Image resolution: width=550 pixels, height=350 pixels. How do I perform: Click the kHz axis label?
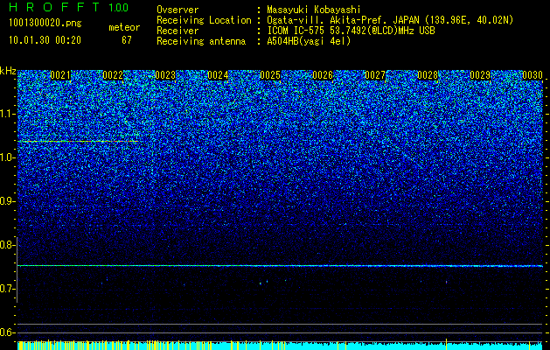point(8,71)
